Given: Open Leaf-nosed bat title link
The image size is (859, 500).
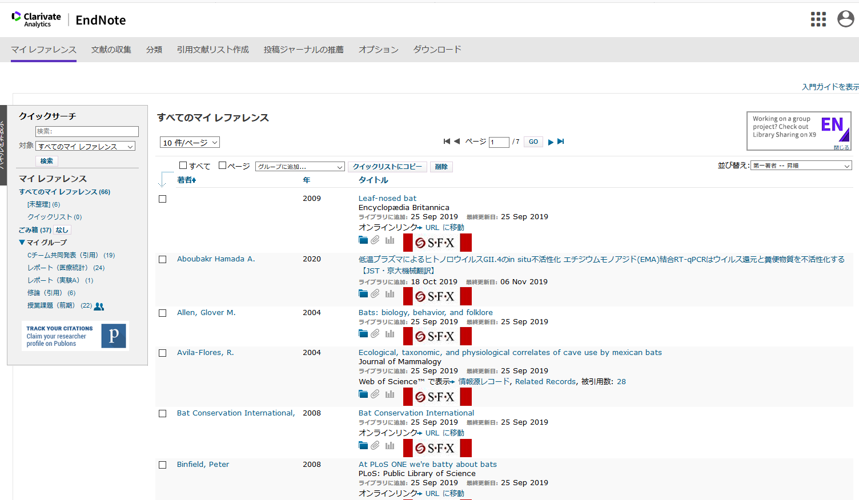Looking at the screenshot, I should 388,198.
